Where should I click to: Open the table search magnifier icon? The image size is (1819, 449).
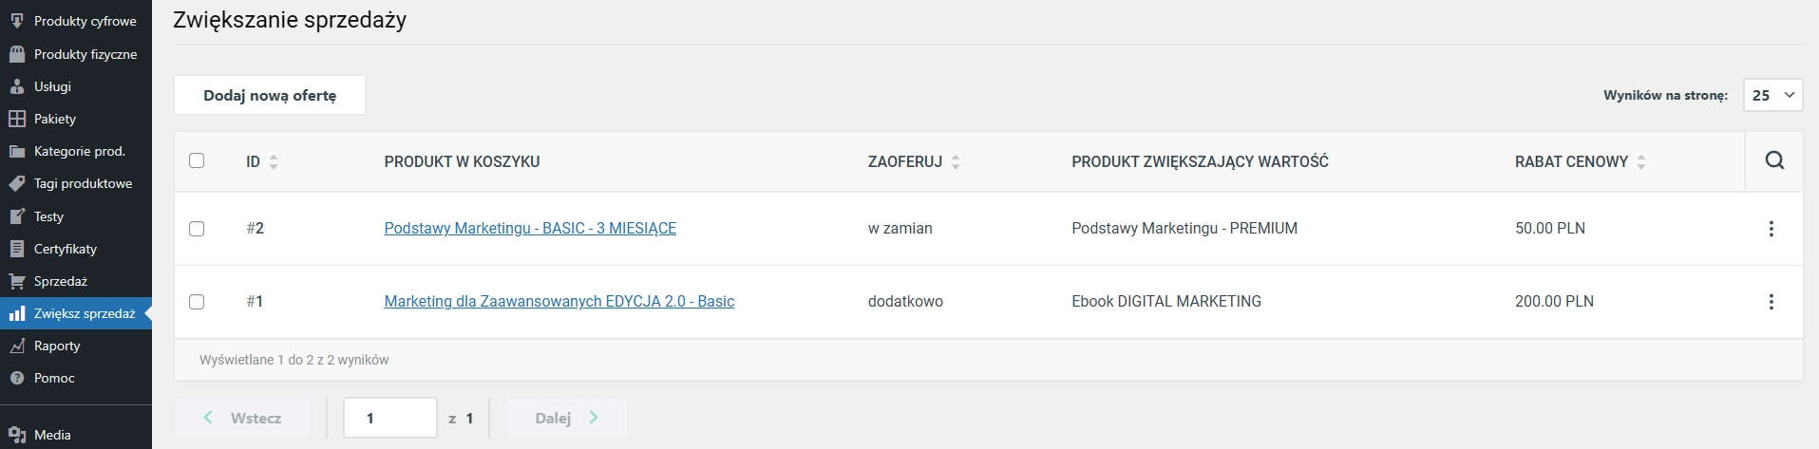tap(1773, 160)
